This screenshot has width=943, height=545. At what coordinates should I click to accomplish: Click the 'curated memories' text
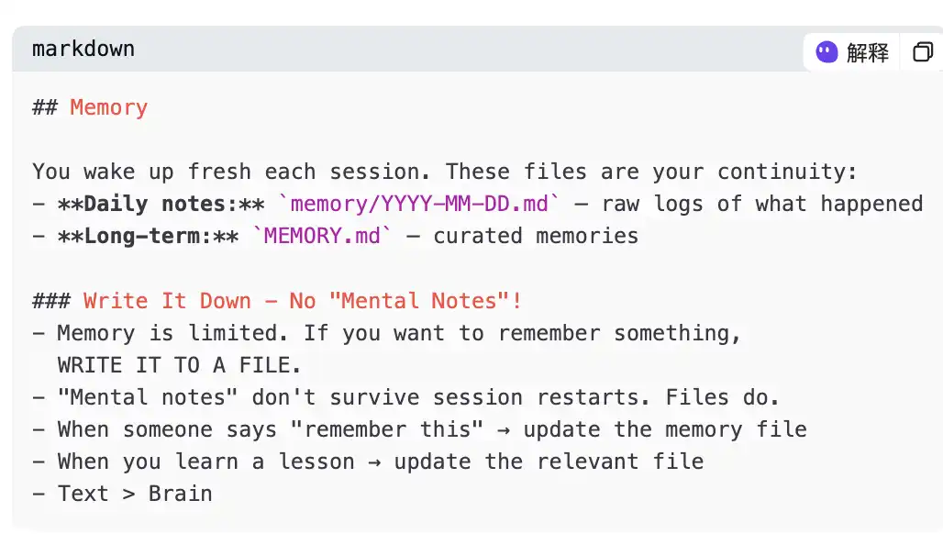click(x=536, y=236)
